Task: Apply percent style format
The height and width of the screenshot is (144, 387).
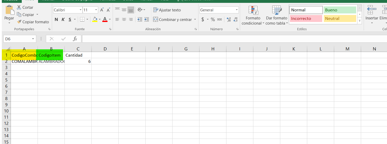Action: 213,19
